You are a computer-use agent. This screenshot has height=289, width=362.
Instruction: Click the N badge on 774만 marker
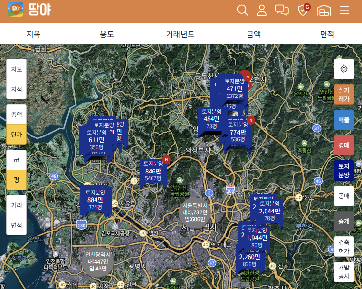251,120
